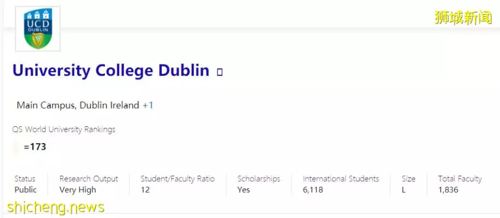Expand the +1 additional campus link
This screenshot has height=218, width=500.
tap(148, 105)
